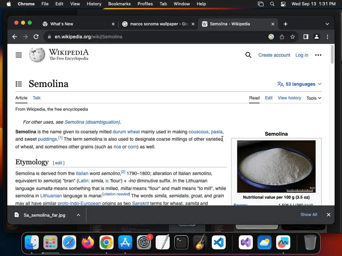
Task: Open Terminal from the Dock
Action: [x=181, y=242]
